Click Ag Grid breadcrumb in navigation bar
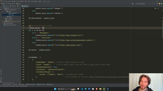This screenshot has height=91, width=163. tap(3, 4)
